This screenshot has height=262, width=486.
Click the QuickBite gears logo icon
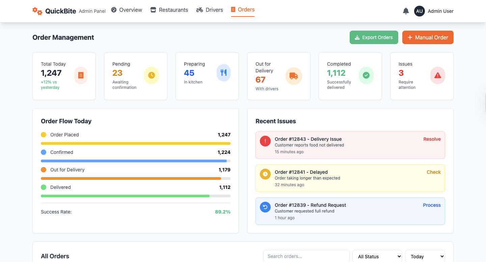coord(37,11)
